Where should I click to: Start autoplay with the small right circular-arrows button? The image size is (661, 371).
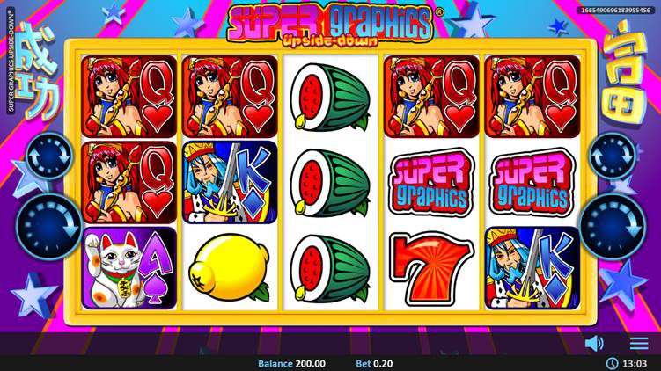click(x=612, y=156)
